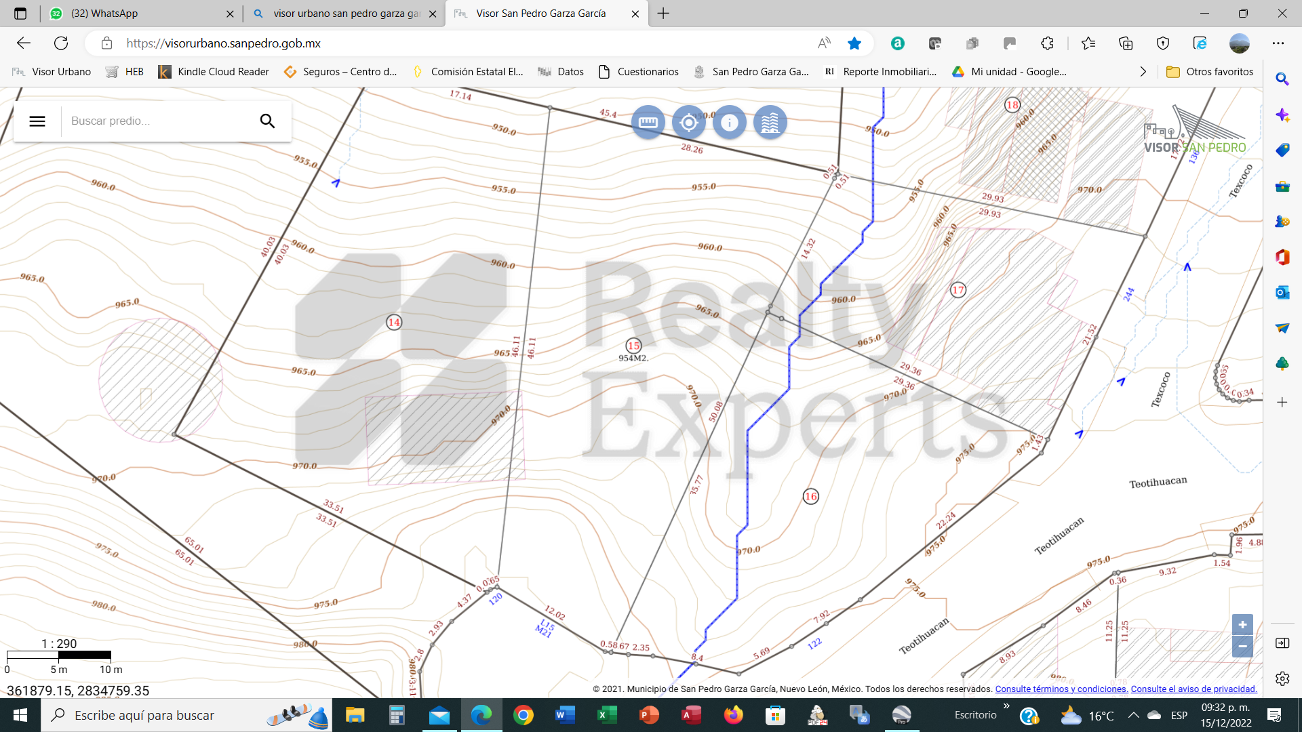Click the address bar URL
1302x732 pixels.
[224, 43]
